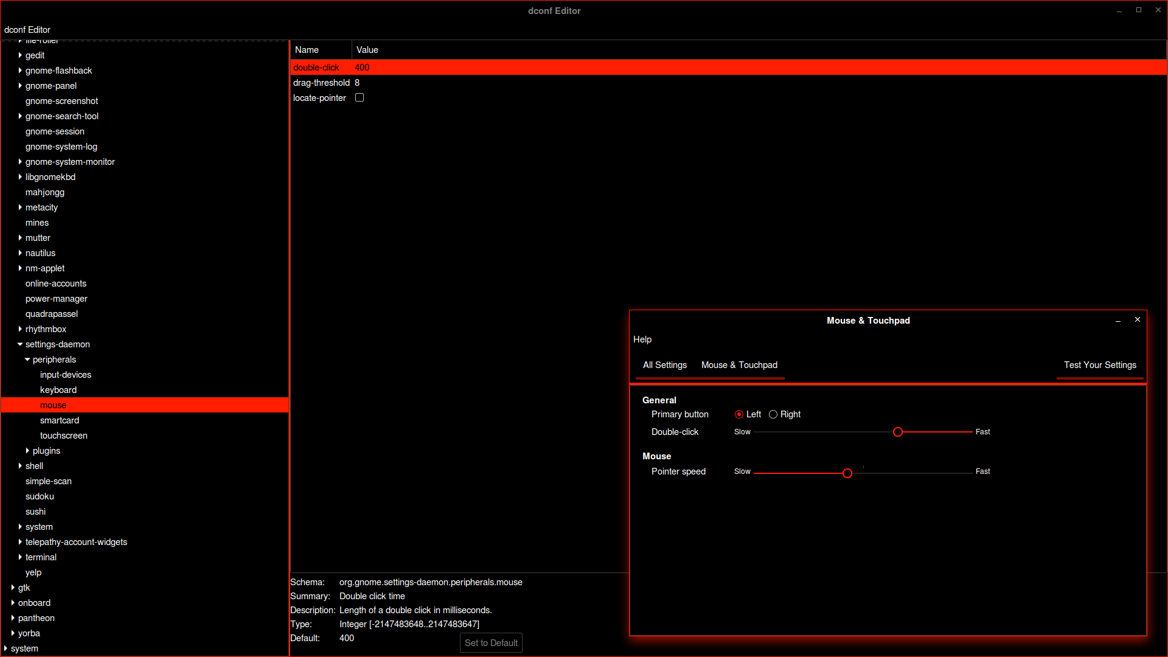
Task: Click the drag-threshold value field
Action: point(360,83)
